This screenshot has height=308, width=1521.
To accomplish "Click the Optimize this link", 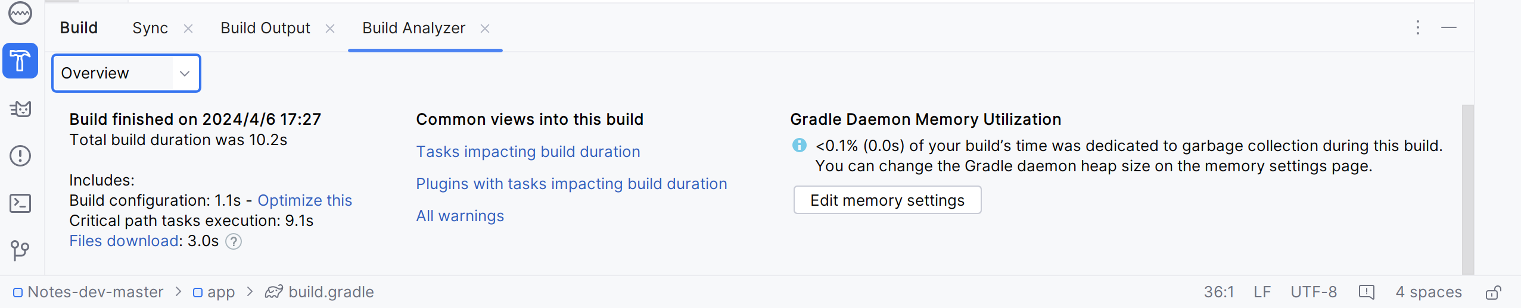I will [x=304, y=200].
